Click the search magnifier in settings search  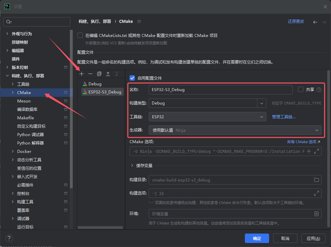click(9, 22)
